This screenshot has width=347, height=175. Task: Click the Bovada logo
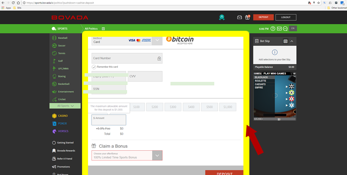point(70,17)
